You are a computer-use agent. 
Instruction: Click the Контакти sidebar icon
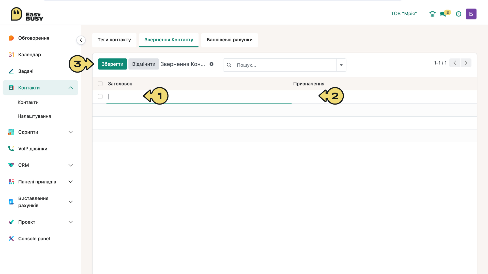(x=11, y=88)
